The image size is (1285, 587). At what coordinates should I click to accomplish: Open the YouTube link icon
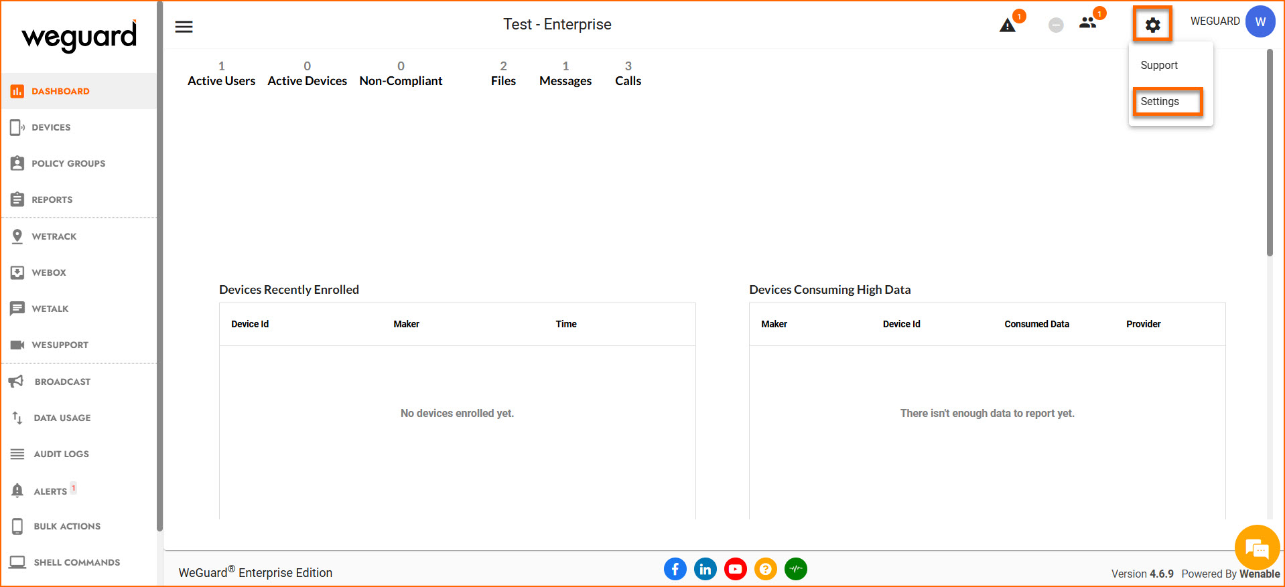736,570
